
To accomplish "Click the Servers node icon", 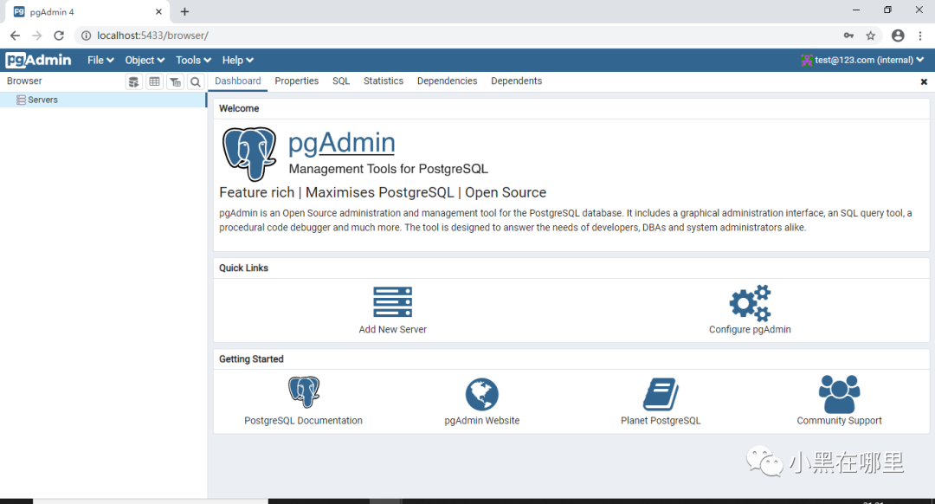I will [21, 100].
